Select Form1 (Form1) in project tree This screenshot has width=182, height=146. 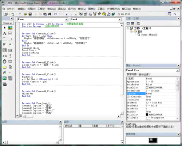(x=149, y=35)
